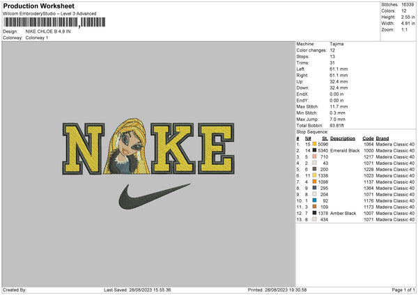This screenshot has height=295, width=418.
Task: Click the 'Page 1 of 1' indicator
Action: tap(403, 289)
